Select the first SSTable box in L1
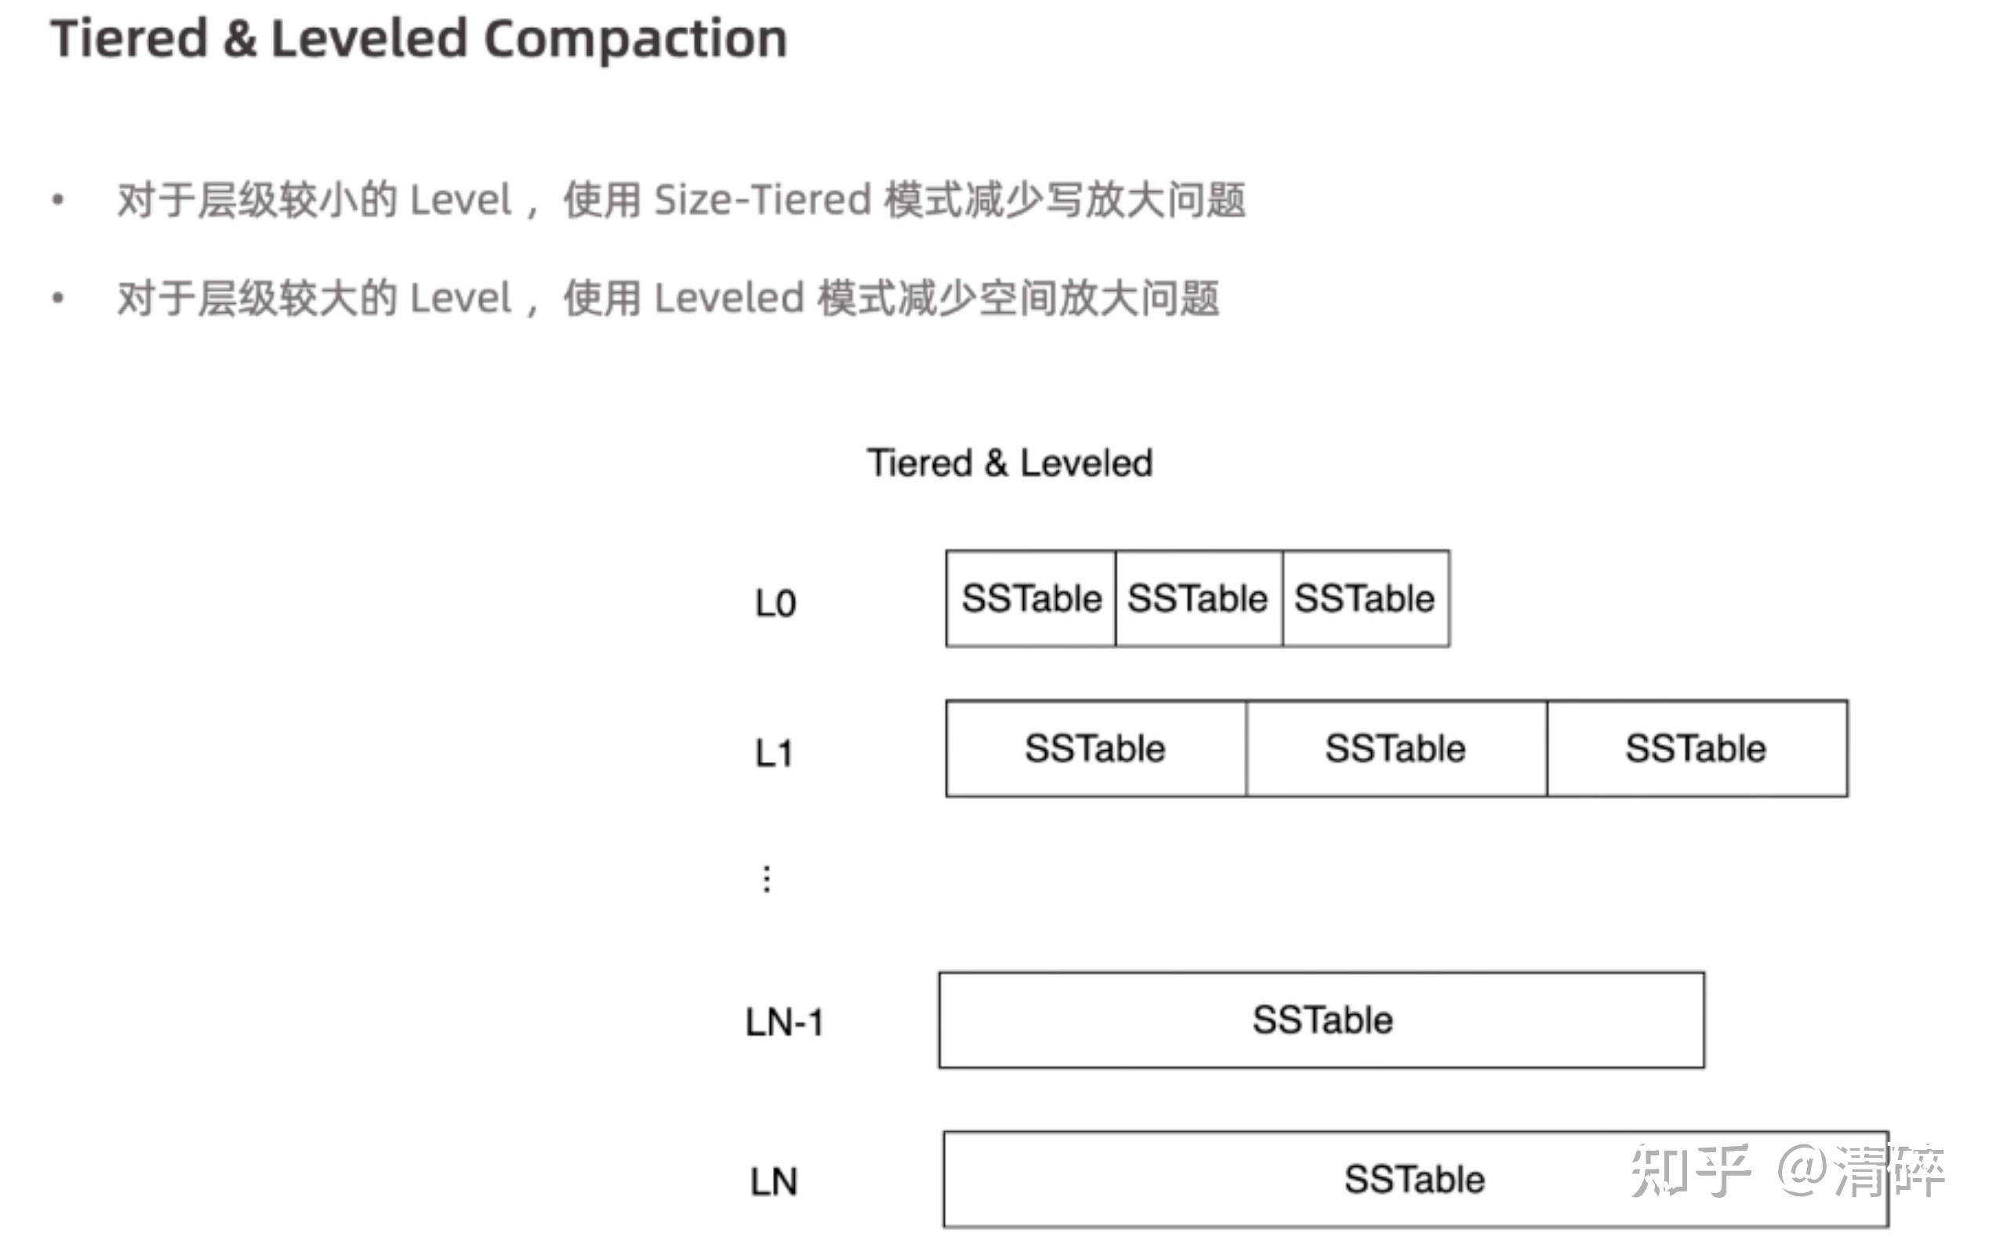Viewport: 1996px width, 1251px height. (x=1096, y=749)
